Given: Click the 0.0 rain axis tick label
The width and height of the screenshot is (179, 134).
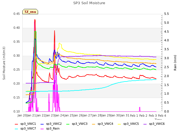Looking at the screenshot, I should click(166, 112).
